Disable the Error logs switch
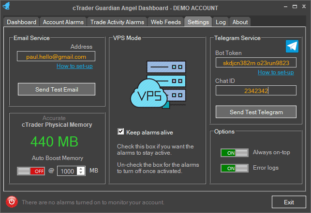Image resolution: width=311 pixels, height=213 pixels. [x=235, y=168]
